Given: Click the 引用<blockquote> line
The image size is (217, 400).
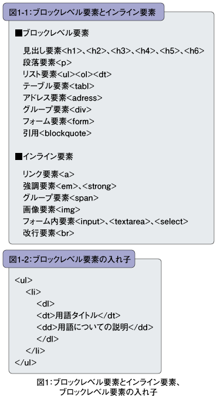Looking at the screenshot, I should [57, 133].
